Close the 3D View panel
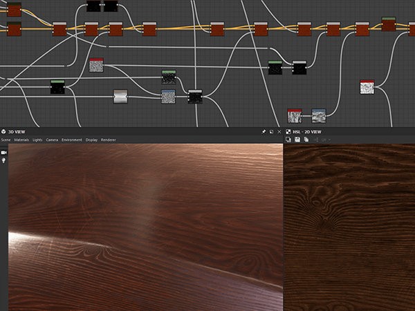 click(x=279, y=132)
